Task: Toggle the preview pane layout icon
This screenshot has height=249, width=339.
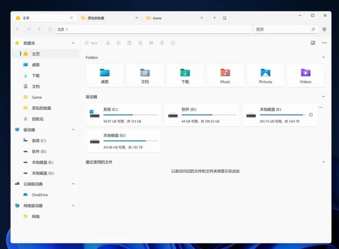Action: coord(313,43)
